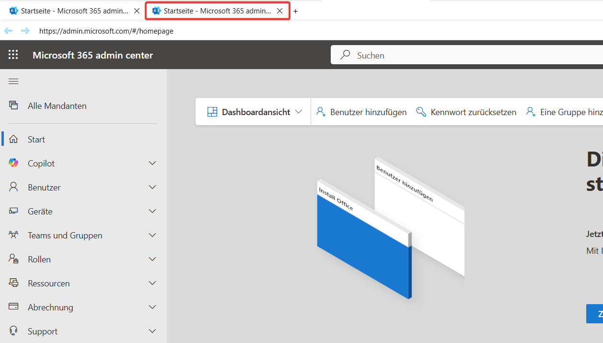
Task: Close the second Startseite tab
Action: (x=279, y=11)
